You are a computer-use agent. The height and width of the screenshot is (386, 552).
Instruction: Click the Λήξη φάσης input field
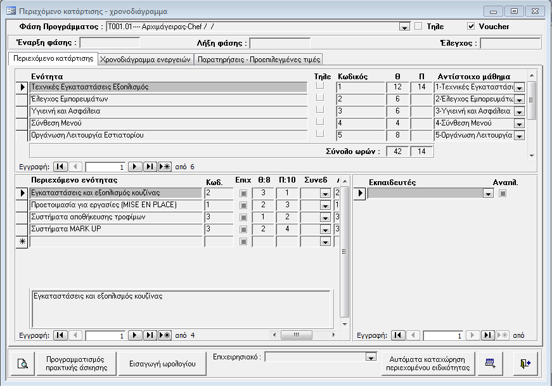click(279, 43)
